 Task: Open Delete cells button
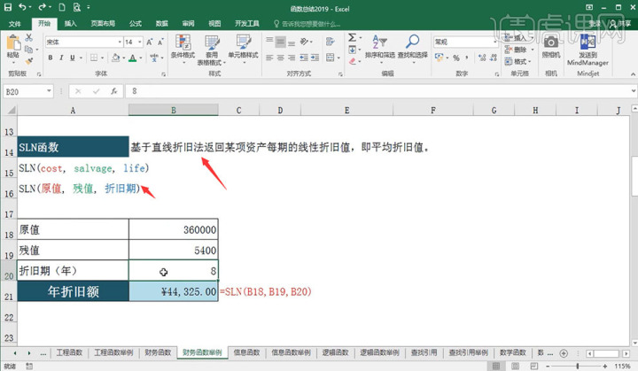tap(519, 50)
